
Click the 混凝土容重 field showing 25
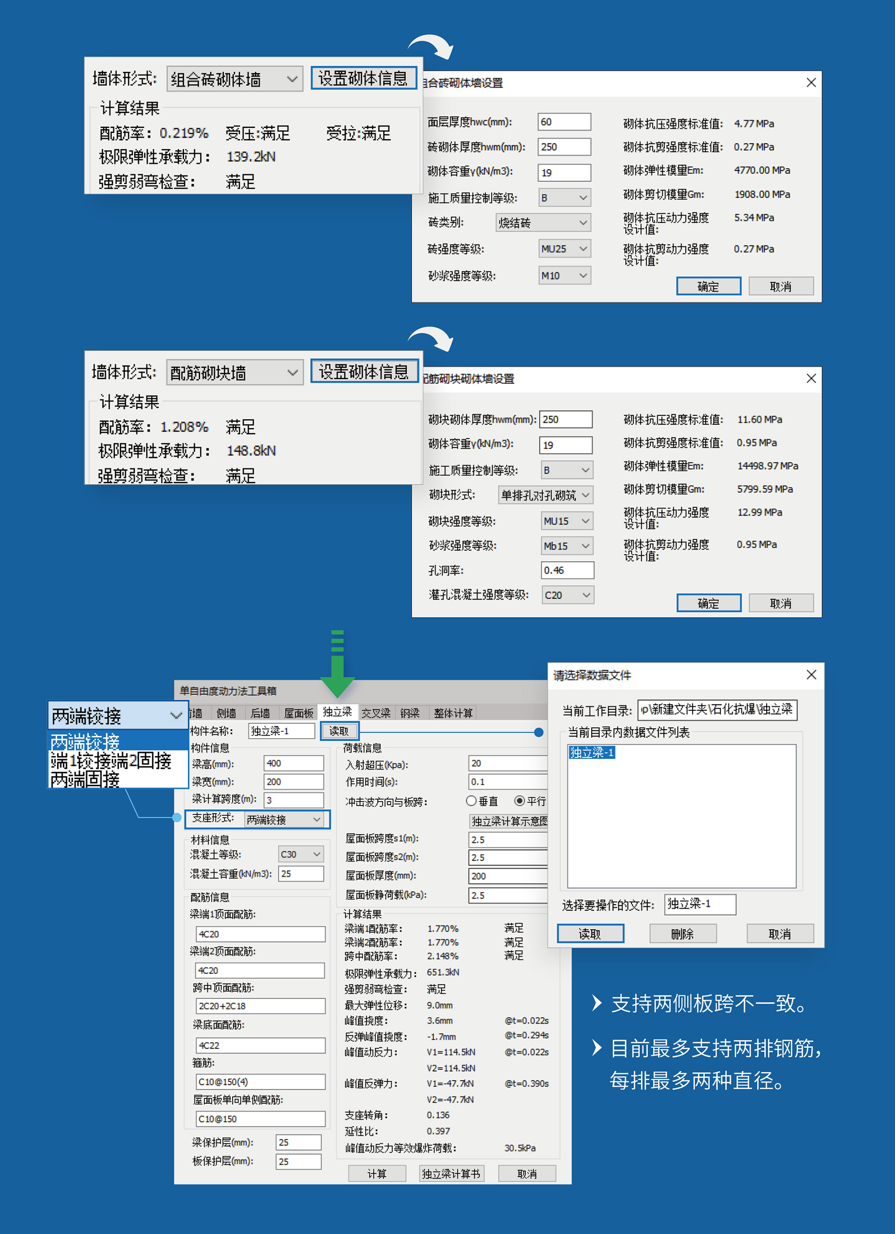301,874
